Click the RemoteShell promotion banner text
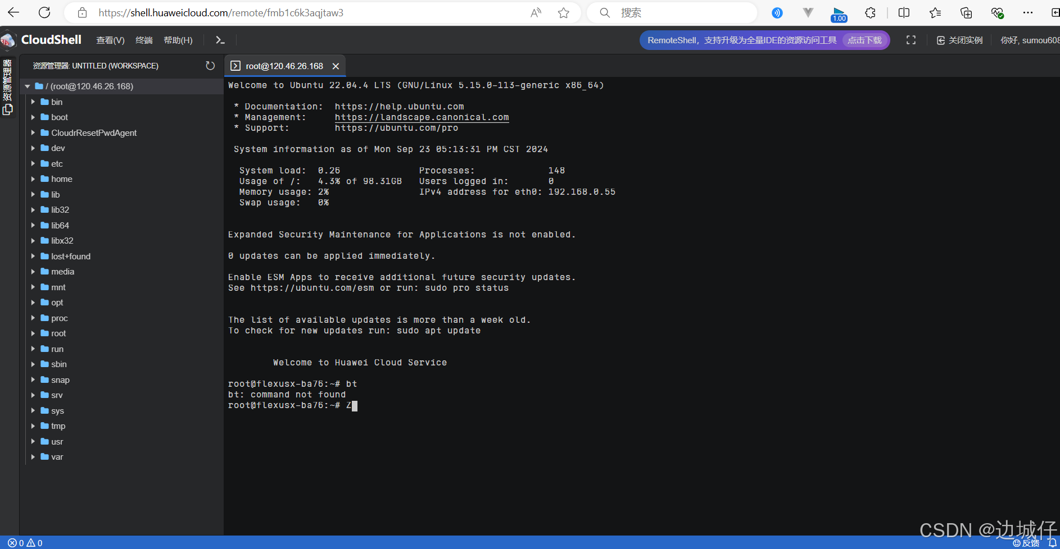Screen dimensions: 1060x549 tap(742, 40)
